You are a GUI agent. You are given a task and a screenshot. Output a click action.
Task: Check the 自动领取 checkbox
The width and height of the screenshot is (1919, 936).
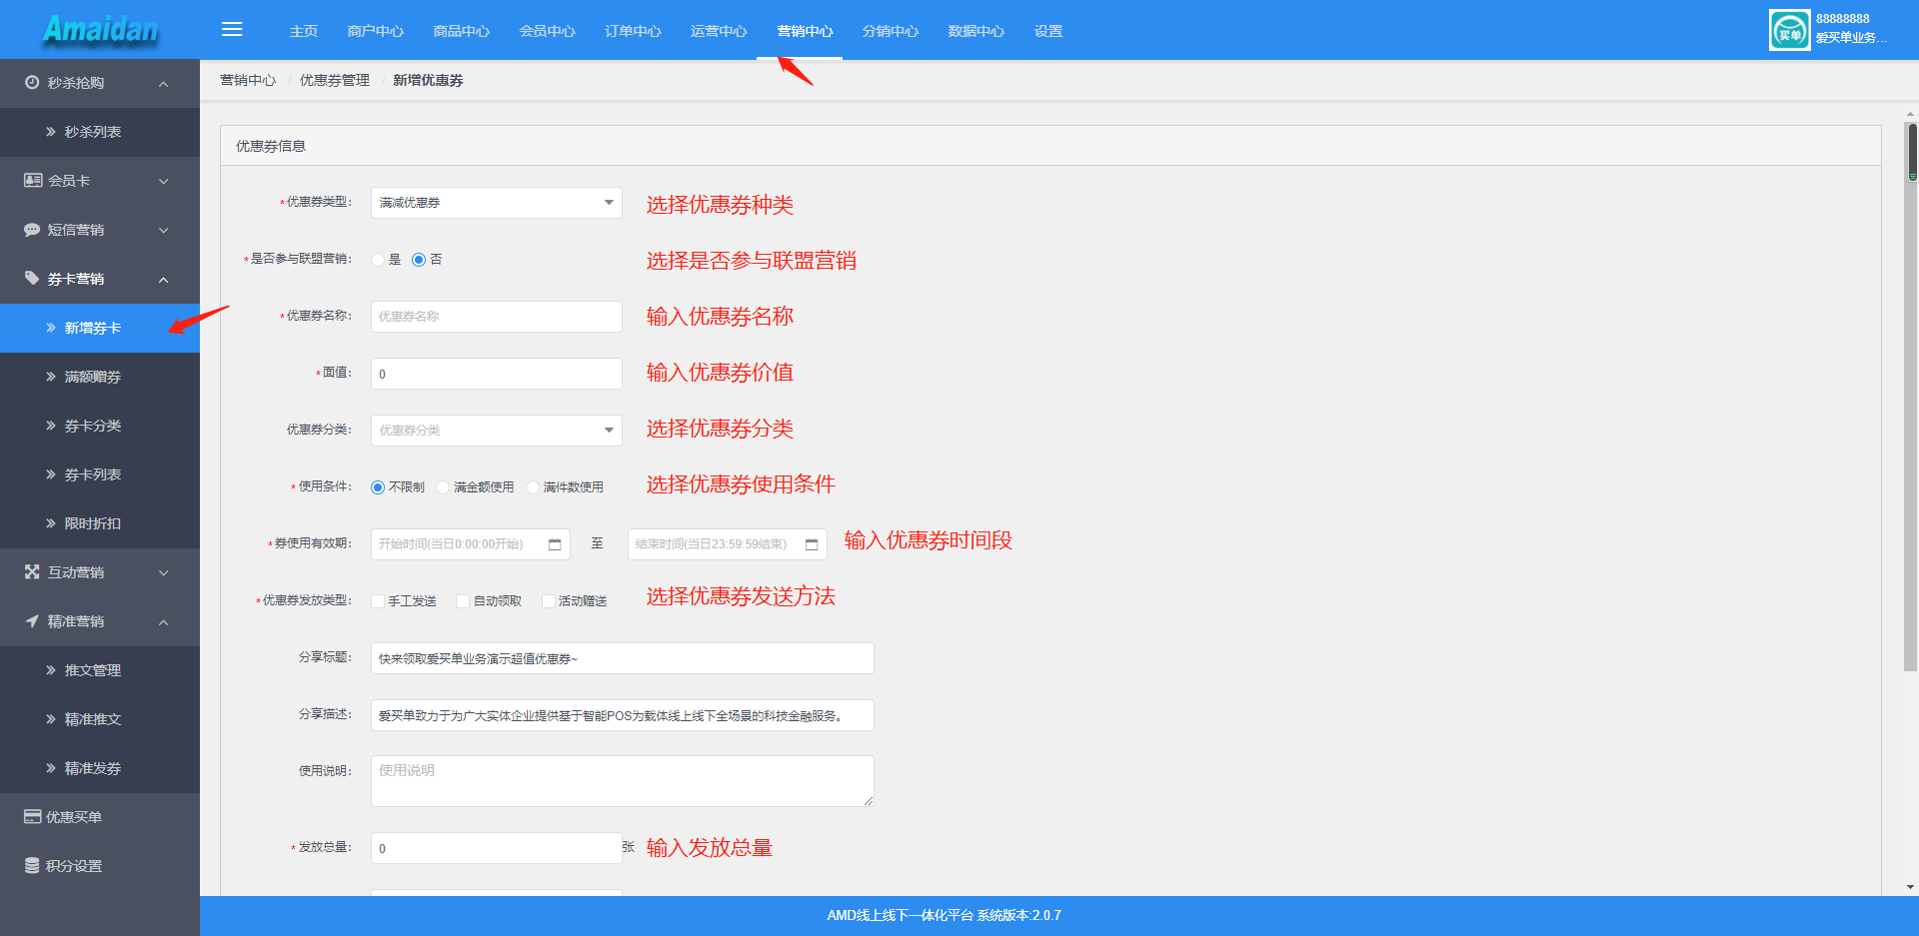[x=463, y=601]
